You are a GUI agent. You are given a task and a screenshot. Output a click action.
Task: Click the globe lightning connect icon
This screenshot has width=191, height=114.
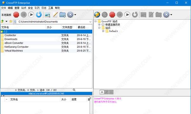pos(97,15)
